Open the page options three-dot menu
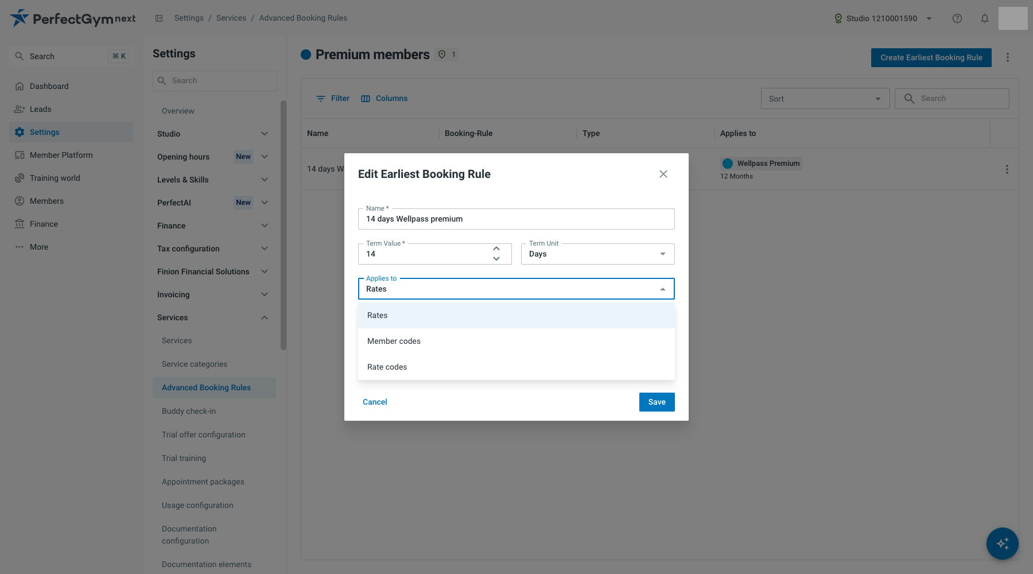Image resolution: width=1033 pixels, height=574 pixels. click(1008, 57)
